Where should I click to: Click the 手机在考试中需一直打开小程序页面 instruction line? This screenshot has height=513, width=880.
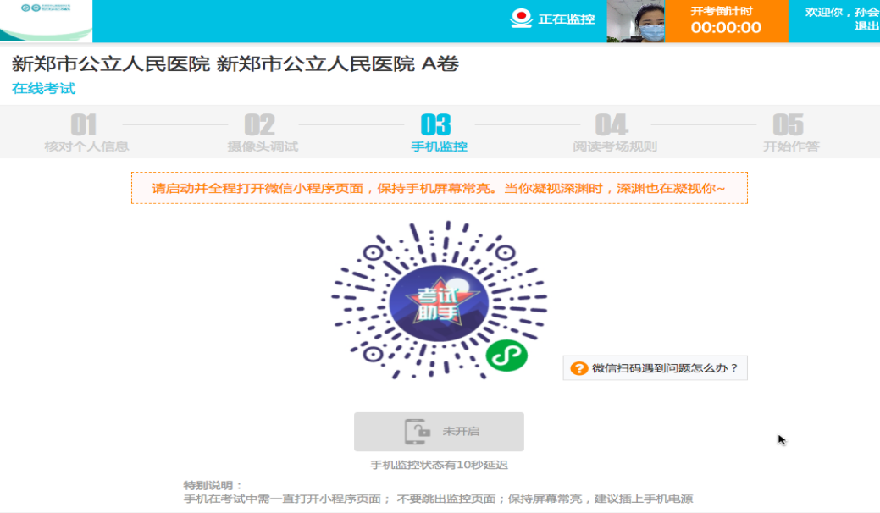[439, 499]
